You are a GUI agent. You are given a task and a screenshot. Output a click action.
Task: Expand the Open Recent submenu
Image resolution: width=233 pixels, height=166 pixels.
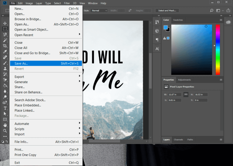(80, 35)
